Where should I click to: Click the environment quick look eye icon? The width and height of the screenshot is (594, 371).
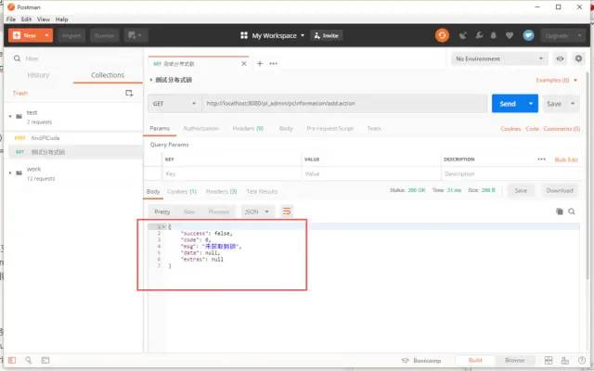tap(560, 58)
